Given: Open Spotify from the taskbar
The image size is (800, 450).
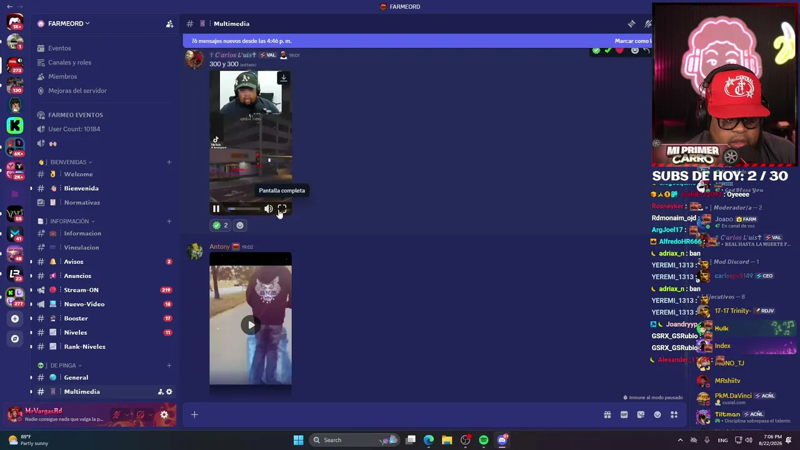Looking at the screenshot, I should click(x=484, y=440).
